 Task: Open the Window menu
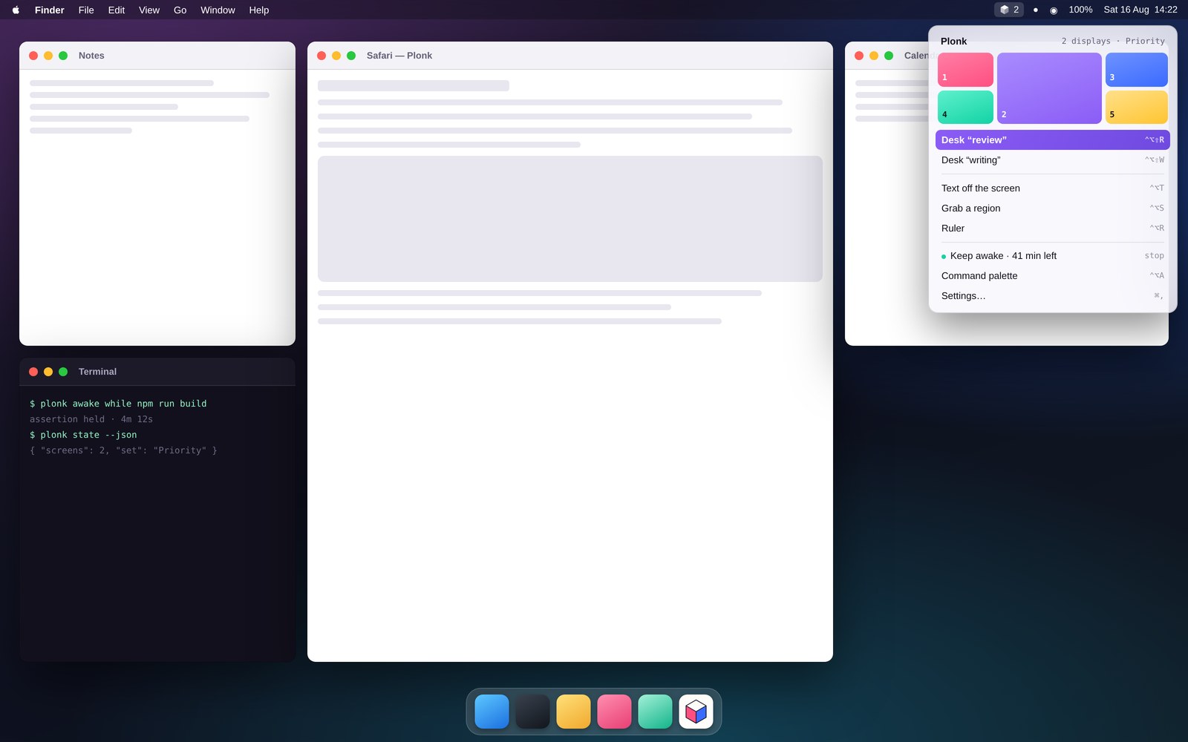click(218, 10)
